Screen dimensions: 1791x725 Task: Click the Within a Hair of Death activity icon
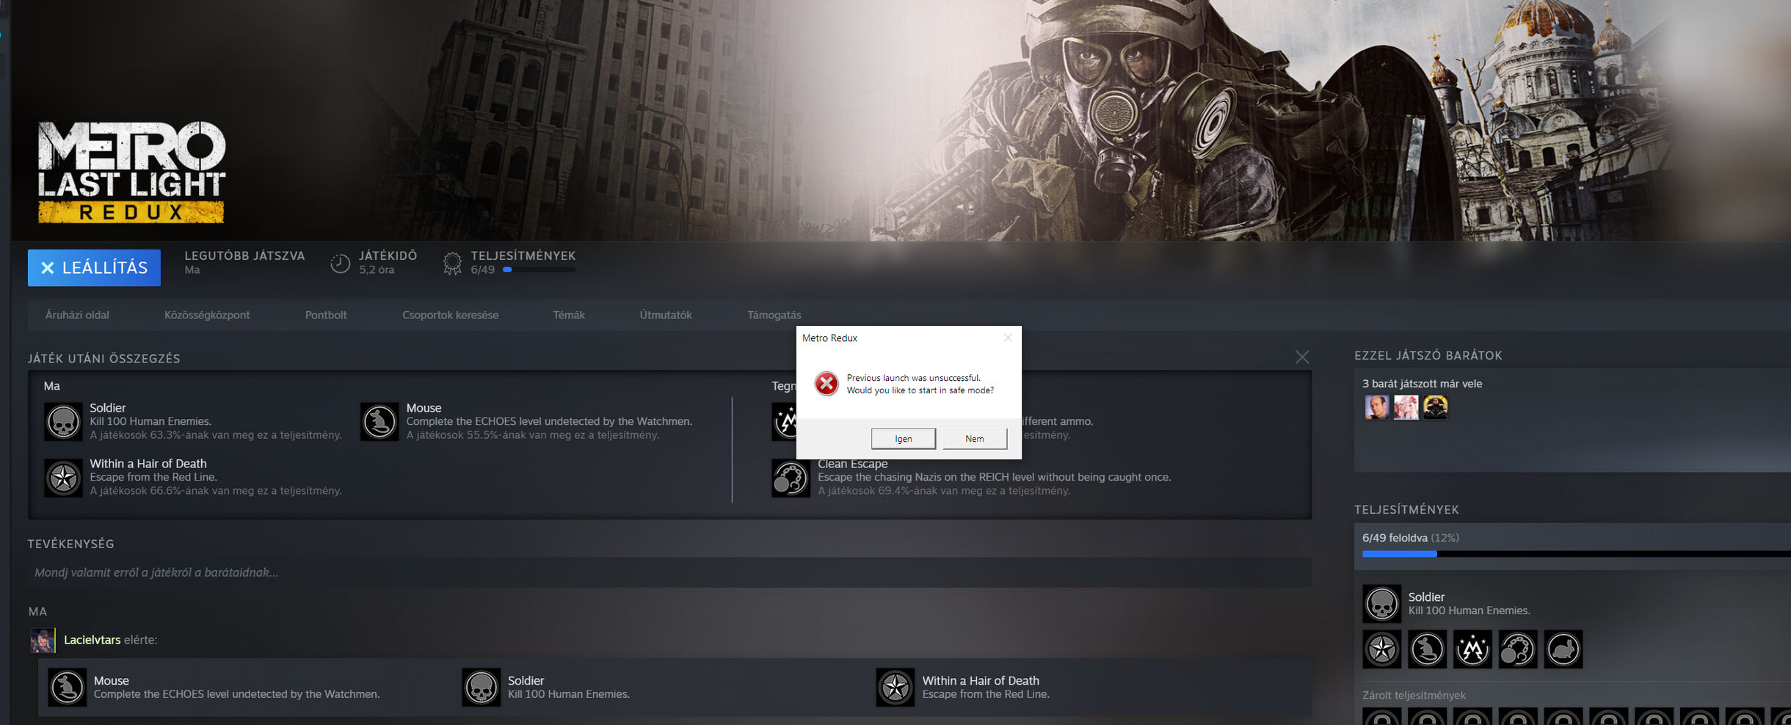coord(895,688)
